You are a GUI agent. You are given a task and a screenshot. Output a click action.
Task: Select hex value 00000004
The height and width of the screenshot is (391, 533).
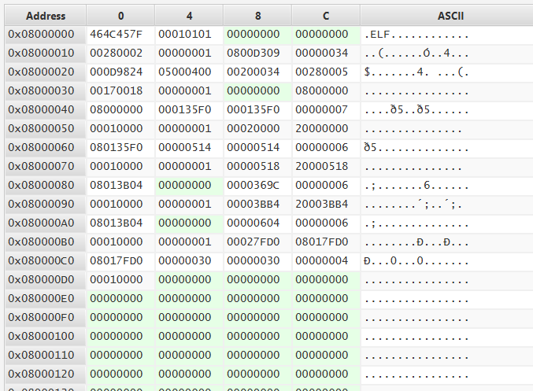[x=326, y=260]
